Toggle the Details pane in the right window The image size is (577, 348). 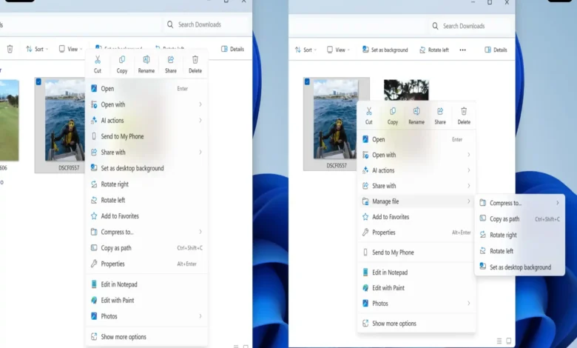[x=496, y=50]
